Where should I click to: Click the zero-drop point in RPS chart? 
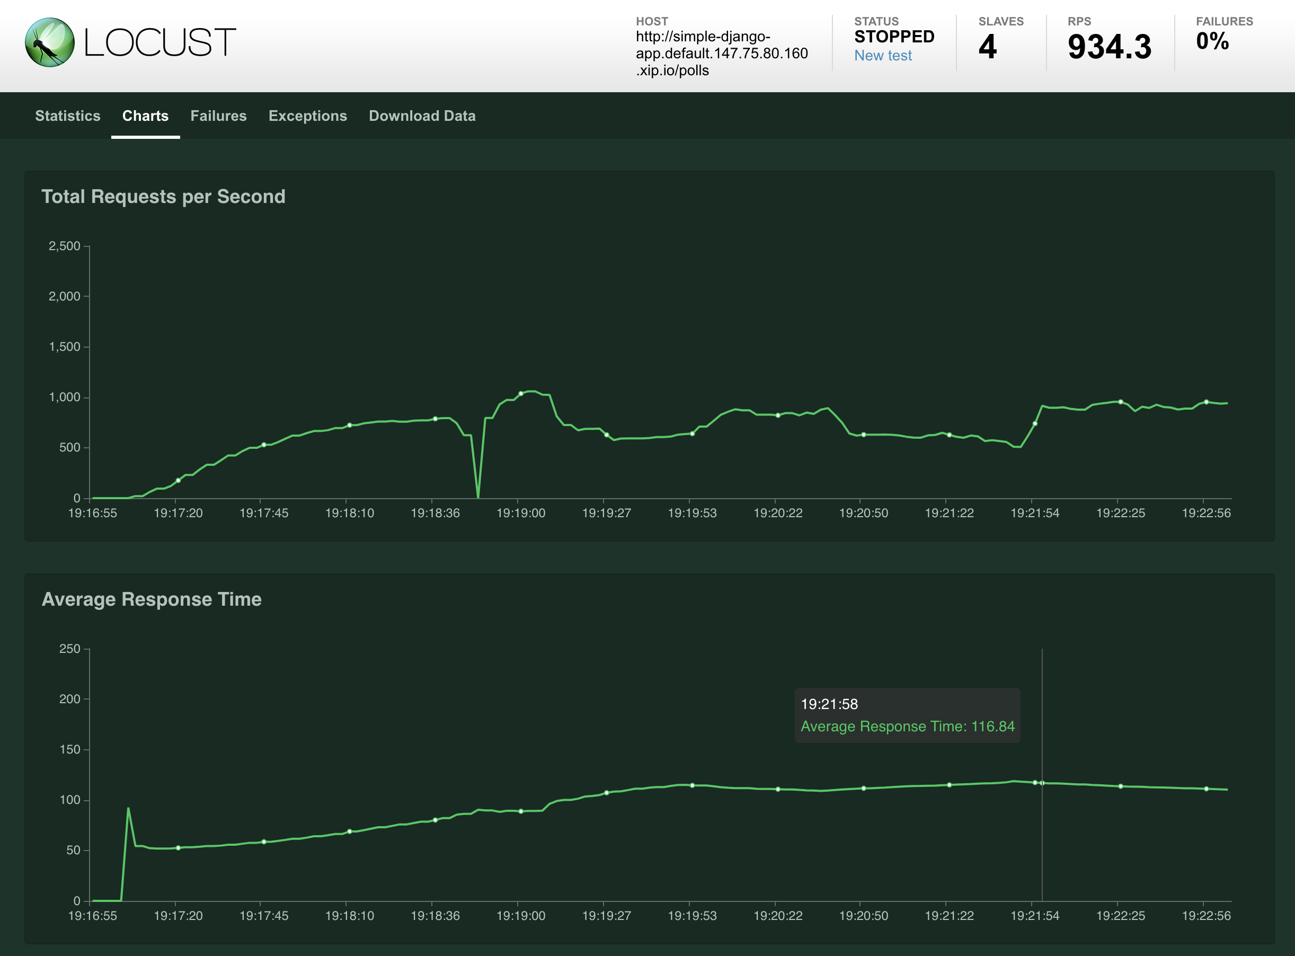coord(478,497)
